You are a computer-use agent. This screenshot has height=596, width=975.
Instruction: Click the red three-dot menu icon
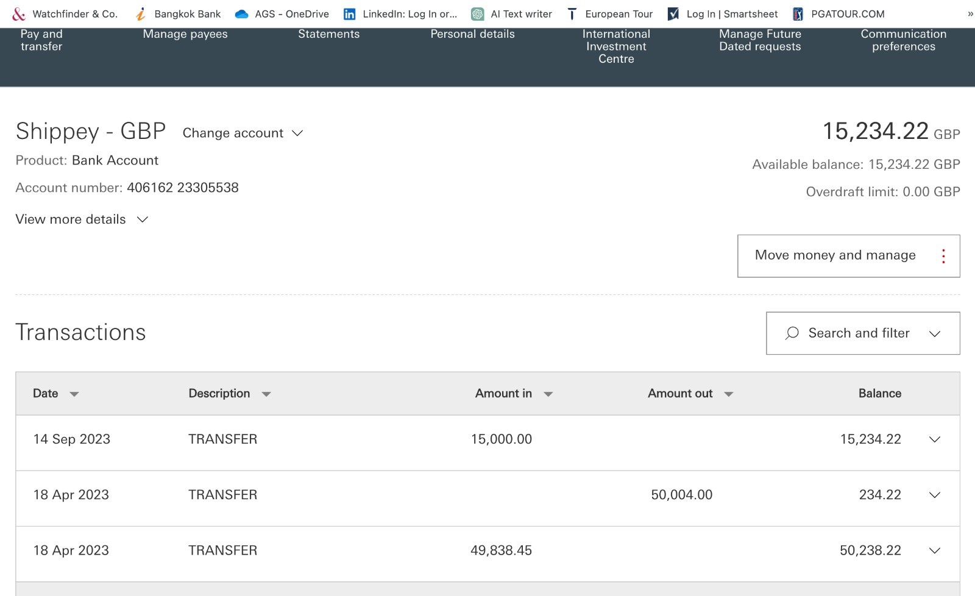943,256
